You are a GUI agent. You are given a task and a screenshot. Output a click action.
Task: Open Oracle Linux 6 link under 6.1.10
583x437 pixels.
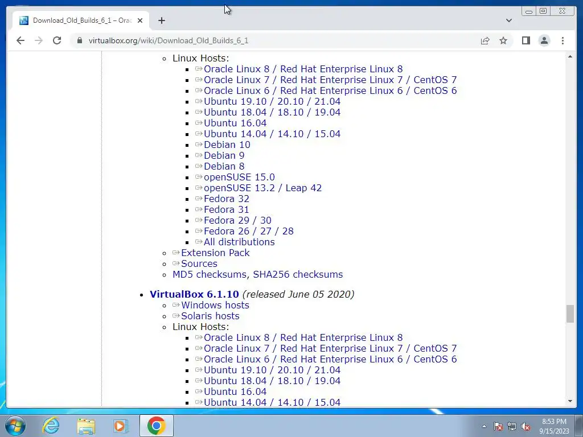pos(330,359)
